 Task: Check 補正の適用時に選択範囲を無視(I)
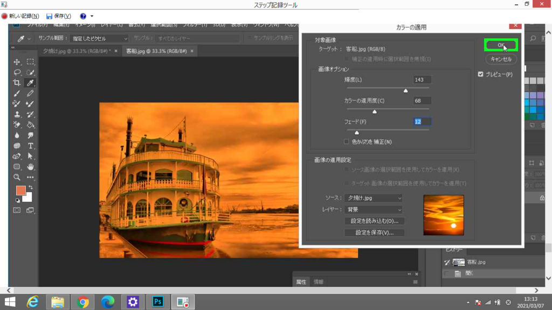coord(347,59)
